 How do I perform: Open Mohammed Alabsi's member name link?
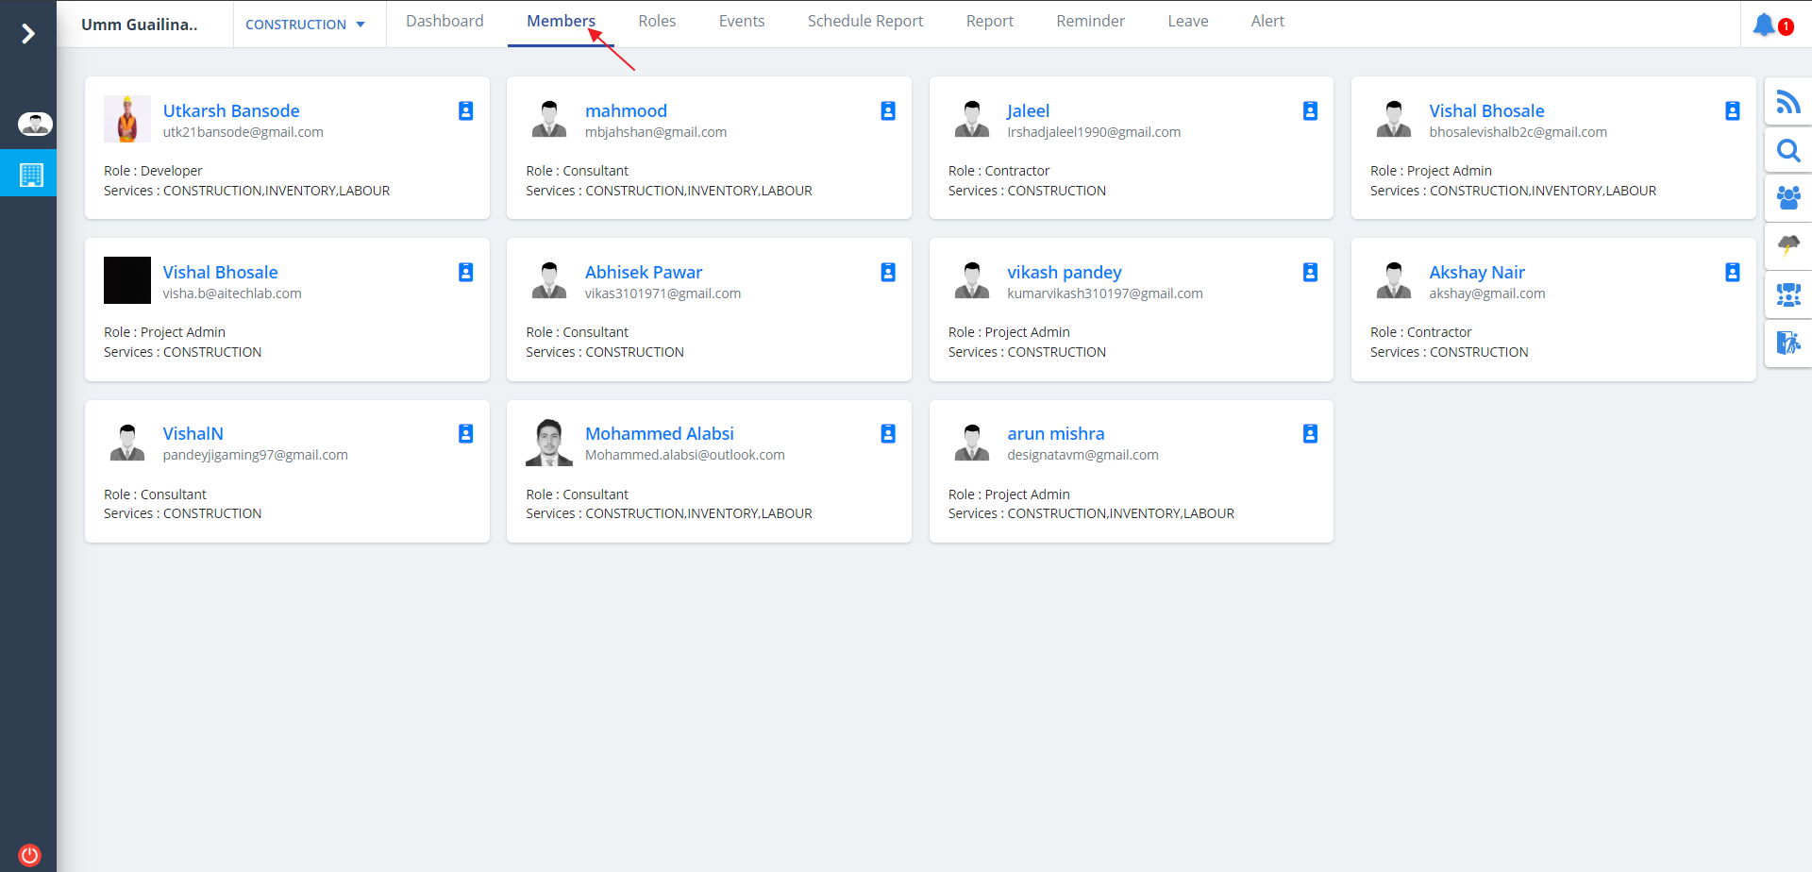(x=659, y=434)
